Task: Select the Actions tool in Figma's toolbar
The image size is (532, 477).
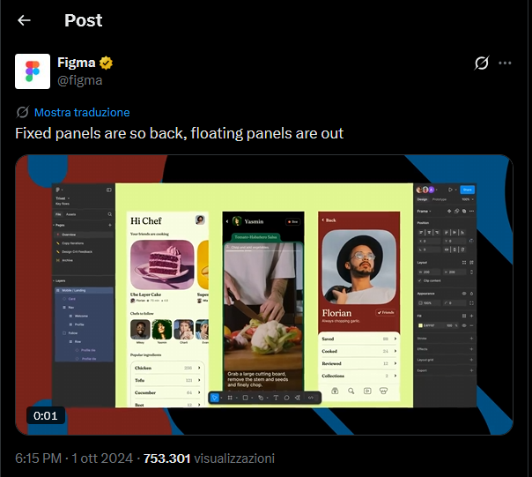Action: click(298, 398)
